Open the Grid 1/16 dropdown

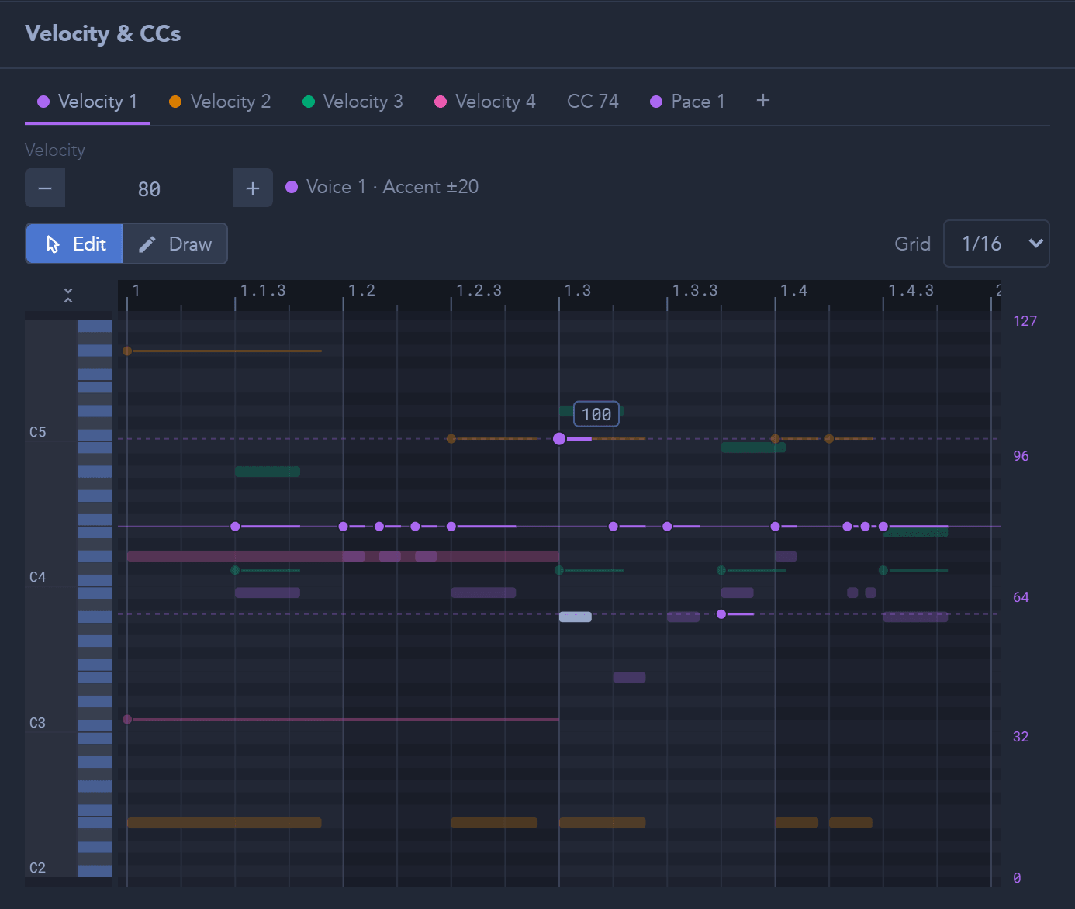tap(997, 244)
